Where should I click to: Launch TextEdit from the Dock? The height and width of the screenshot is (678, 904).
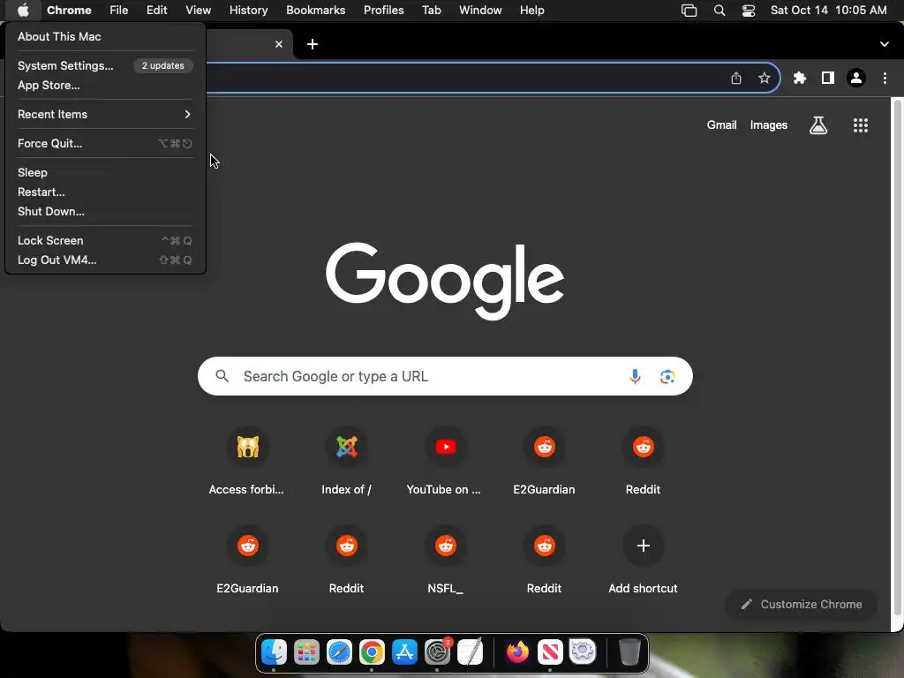[470, 652]
